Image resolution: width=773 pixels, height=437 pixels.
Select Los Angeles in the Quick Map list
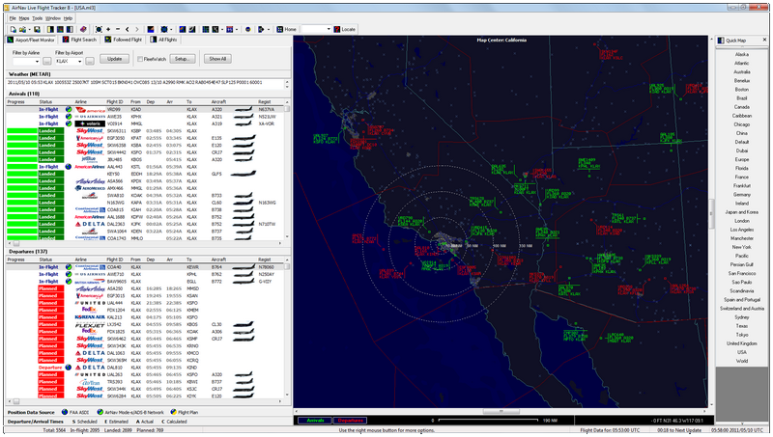click(x=741, y=230)
